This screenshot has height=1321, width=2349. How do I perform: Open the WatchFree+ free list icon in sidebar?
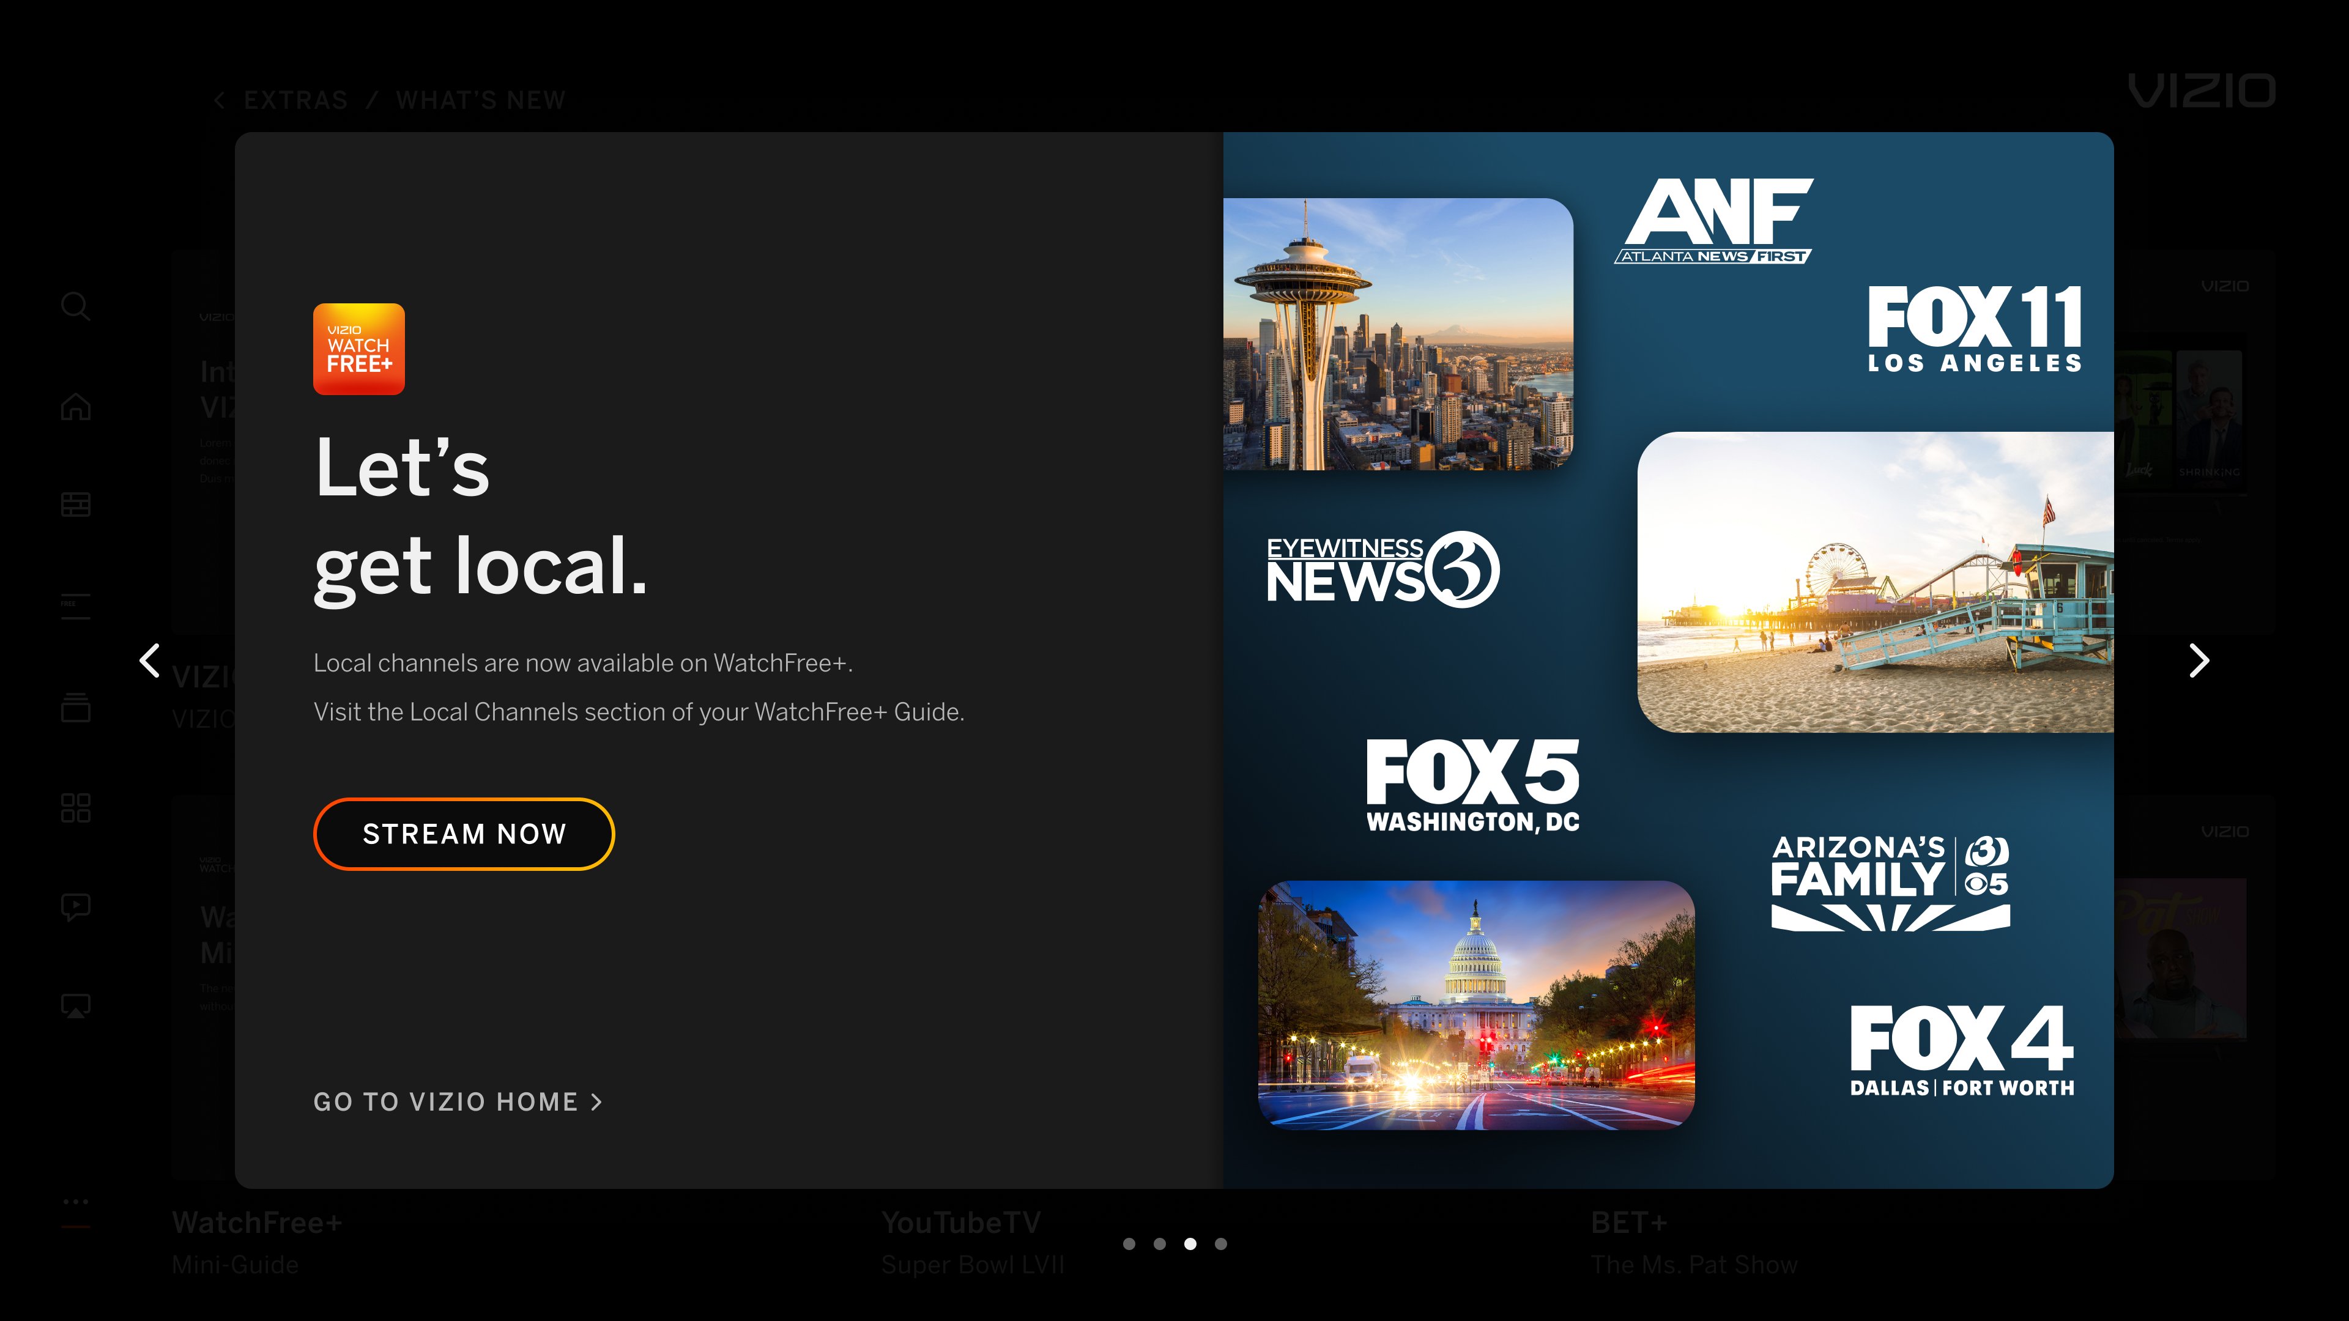[76, 605]
